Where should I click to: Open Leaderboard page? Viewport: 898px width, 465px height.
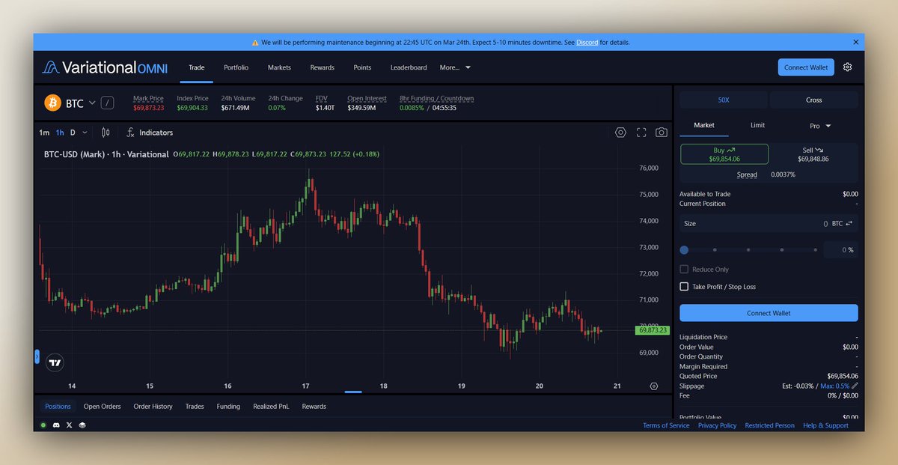pyautogui.click(x=409, y=67)
